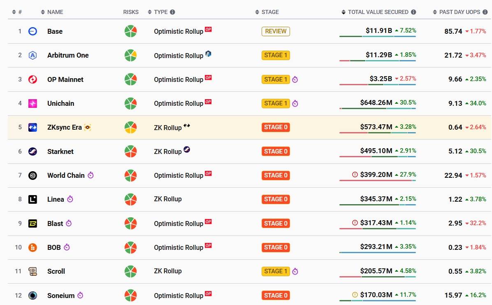Viewport: 492px width, 305px height.
Task: Click the Starknet logo icon
Action: click(x=32, y=151)
